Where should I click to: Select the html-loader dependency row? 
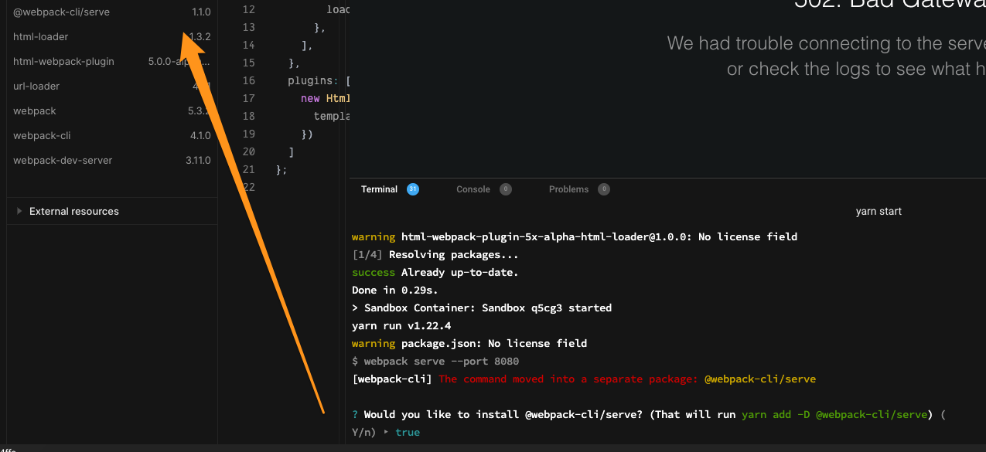112,37
